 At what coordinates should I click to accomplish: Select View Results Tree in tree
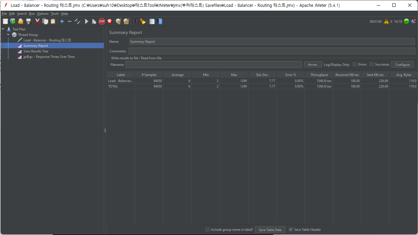tap(36, 51)
